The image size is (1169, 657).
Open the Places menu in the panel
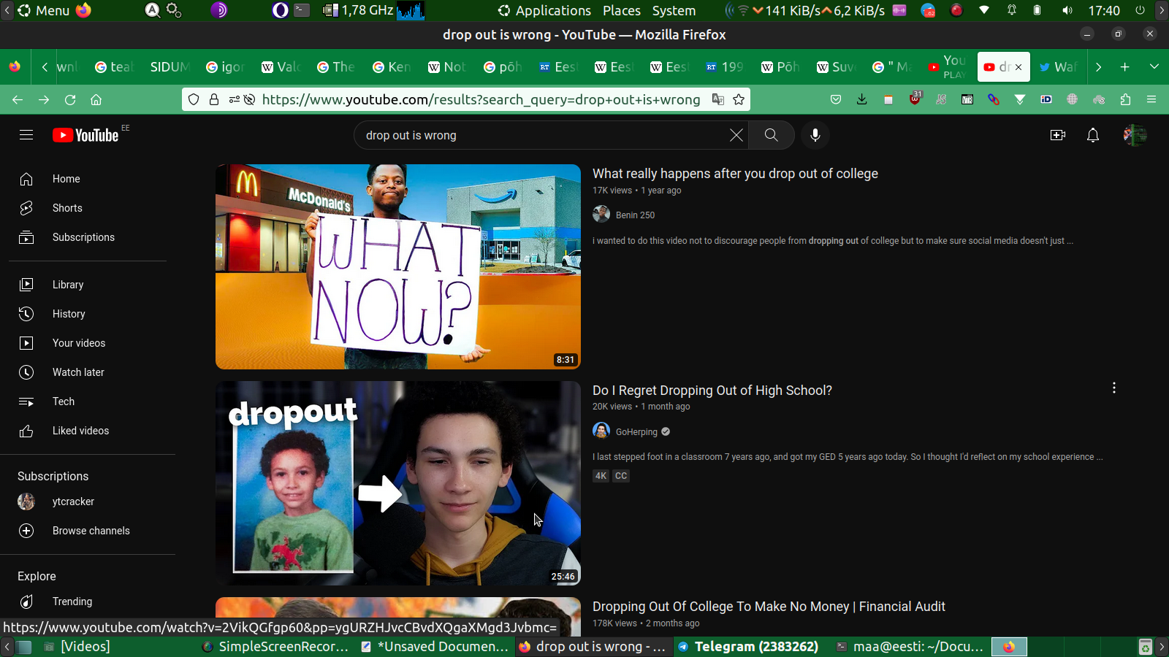tap(622, 11)
